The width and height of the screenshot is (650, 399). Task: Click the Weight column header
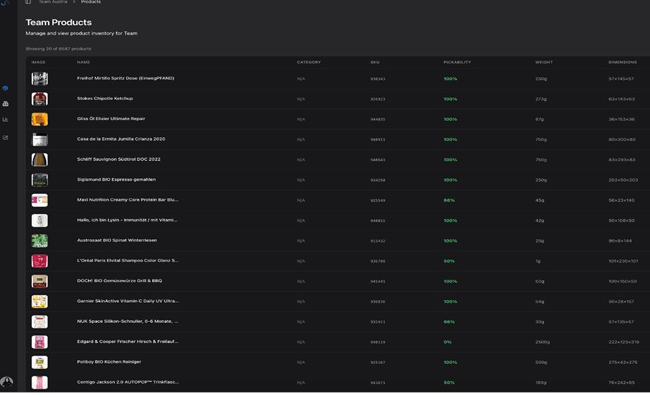point(544,62)
